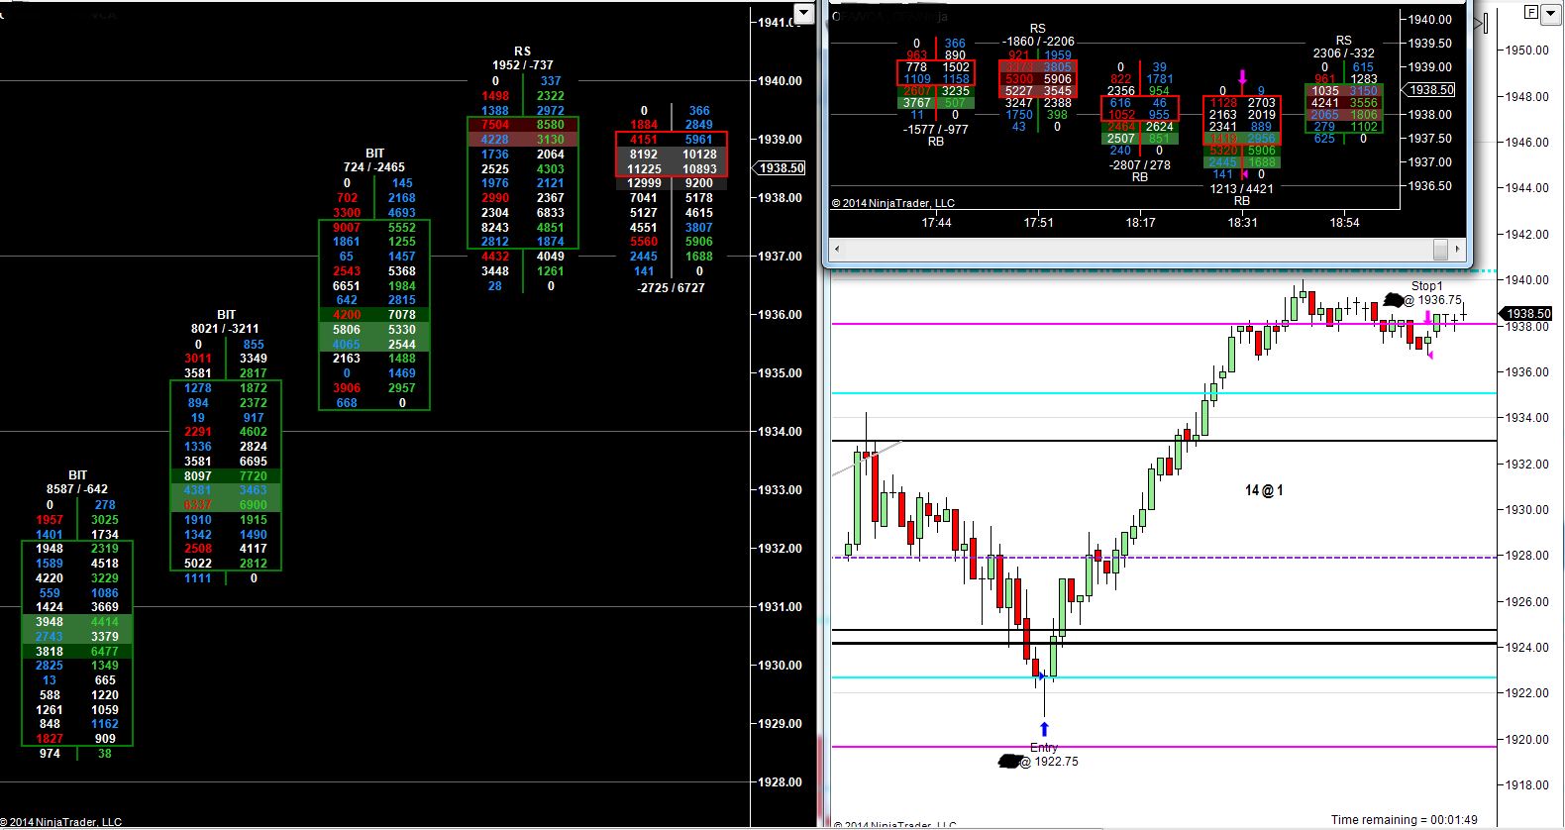Click the NinjaTrader copyright text in floating chart

pos(892,203)
